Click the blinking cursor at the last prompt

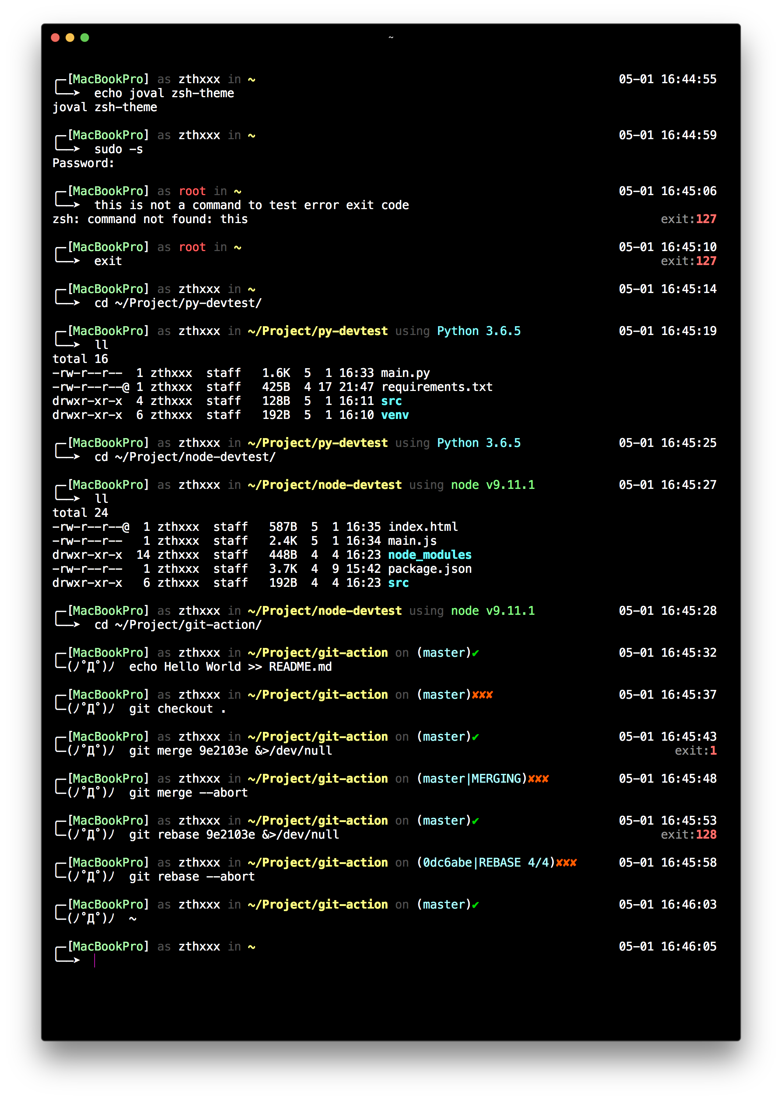pos(95,960)
